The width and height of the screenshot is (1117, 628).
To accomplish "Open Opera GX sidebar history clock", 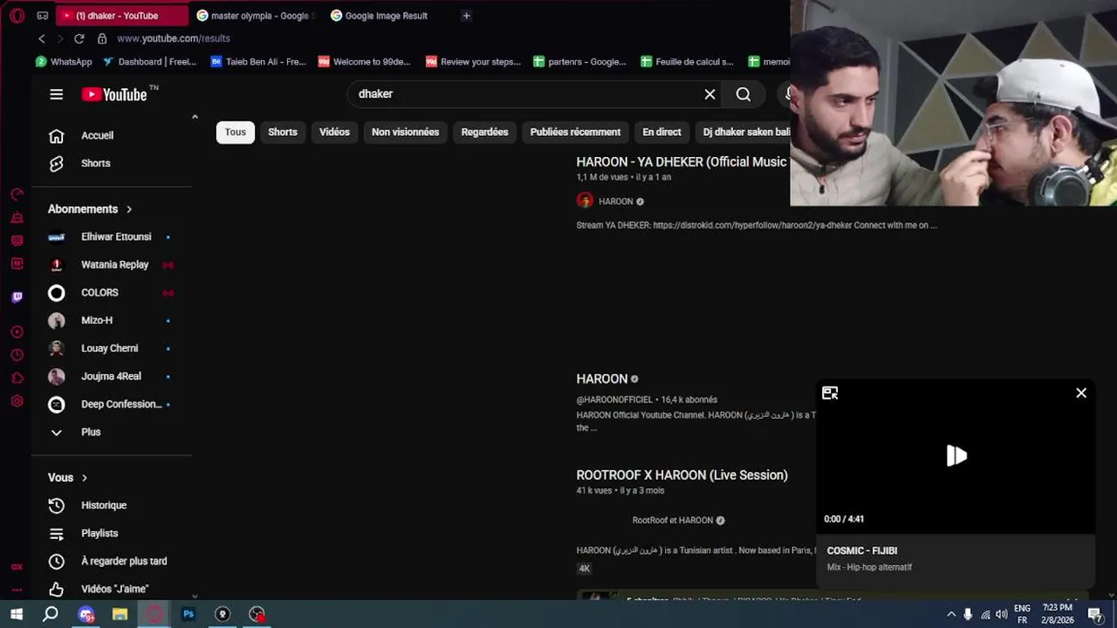I will click(x=17, y=355).
